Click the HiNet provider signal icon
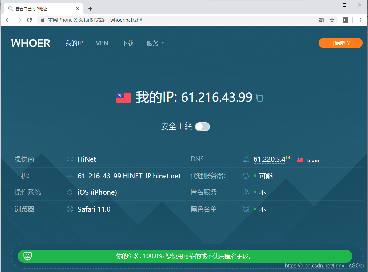 click(70, 159)
